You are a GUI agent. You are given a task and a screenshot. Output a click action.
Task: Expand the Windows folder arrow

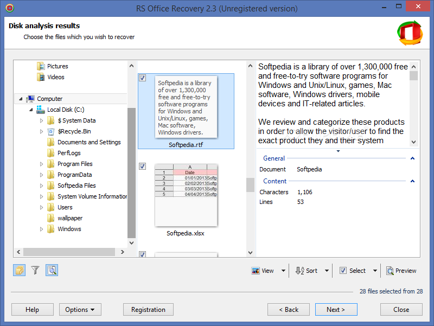[41, 229]
